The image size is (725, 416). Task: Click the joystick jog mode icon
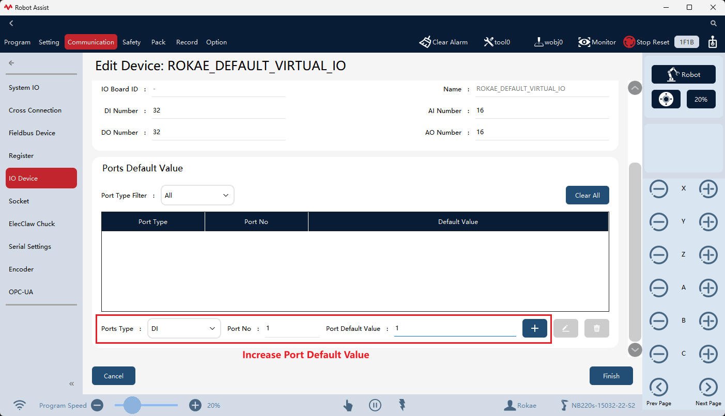pyautogui.click(x=666, y=99)
